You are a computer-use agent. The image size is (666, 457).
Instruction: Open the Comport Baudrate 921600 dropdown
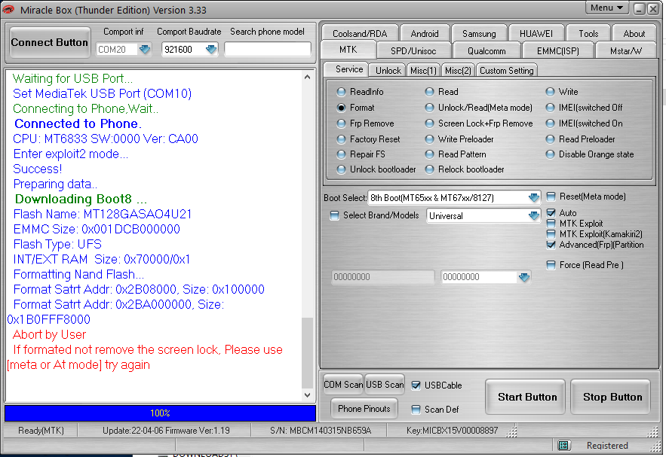pyautogui.click(x=210, y=50)
